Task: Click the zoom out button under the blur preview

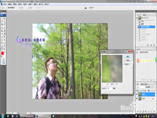Action: pyautogui.click(x=108, y=84)
